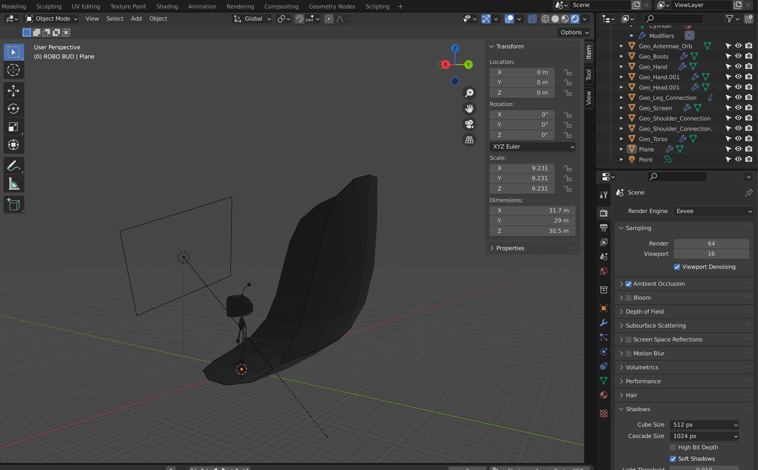Open Output properties tab icon
This screenshot has height=470, width=758.
pyautogui.click(x=603, y=228)
